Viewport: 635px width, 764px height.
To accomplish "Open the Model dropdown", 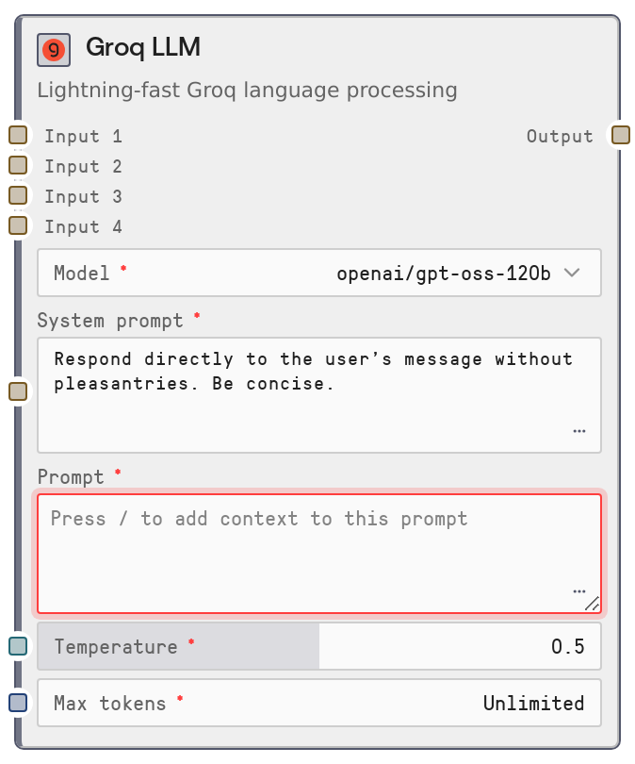I will pos(318,274).
